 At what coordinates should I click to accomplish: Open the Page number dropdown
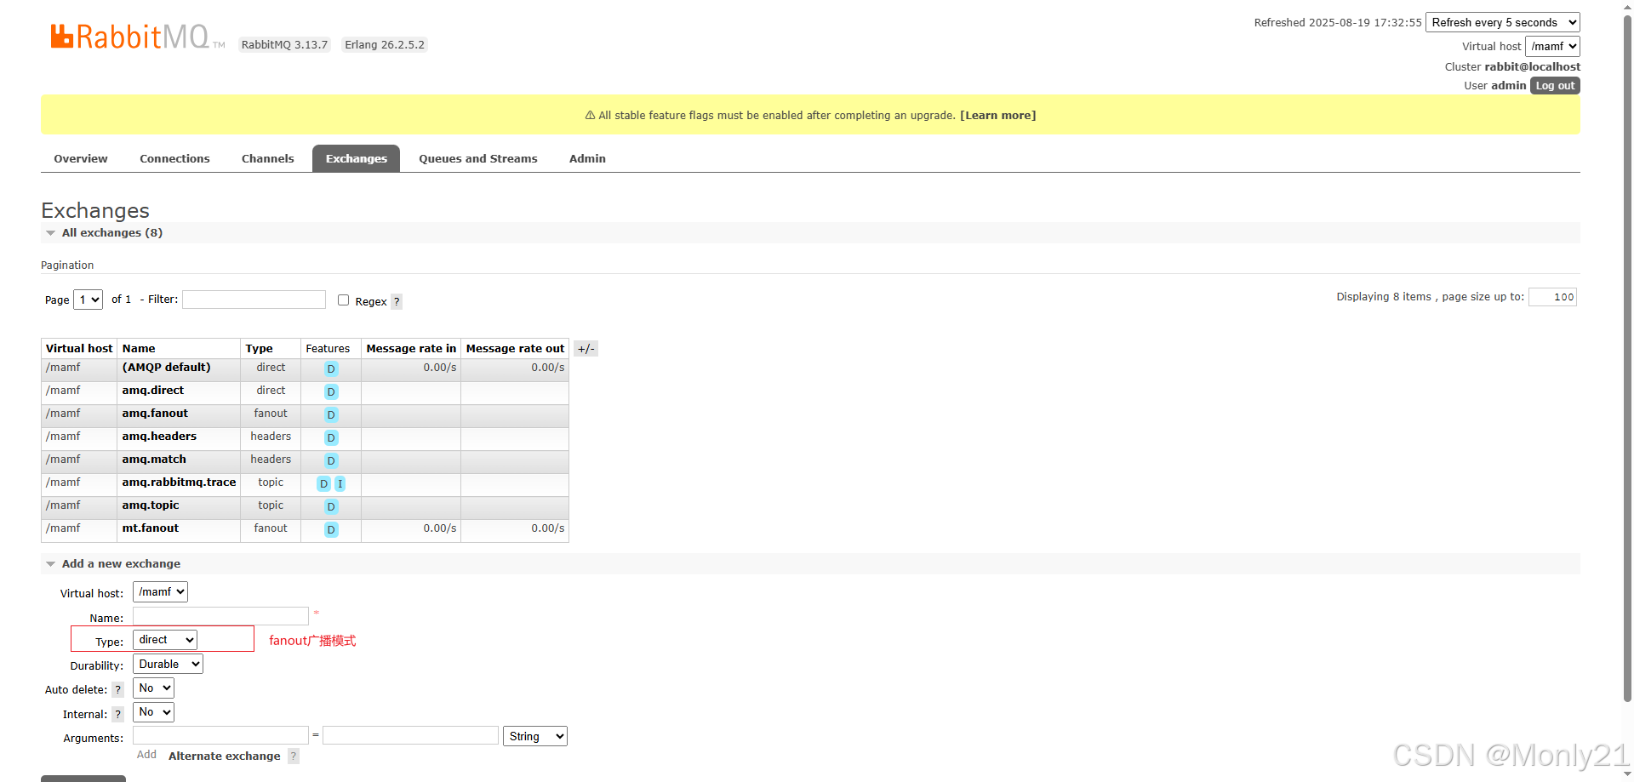88,300
